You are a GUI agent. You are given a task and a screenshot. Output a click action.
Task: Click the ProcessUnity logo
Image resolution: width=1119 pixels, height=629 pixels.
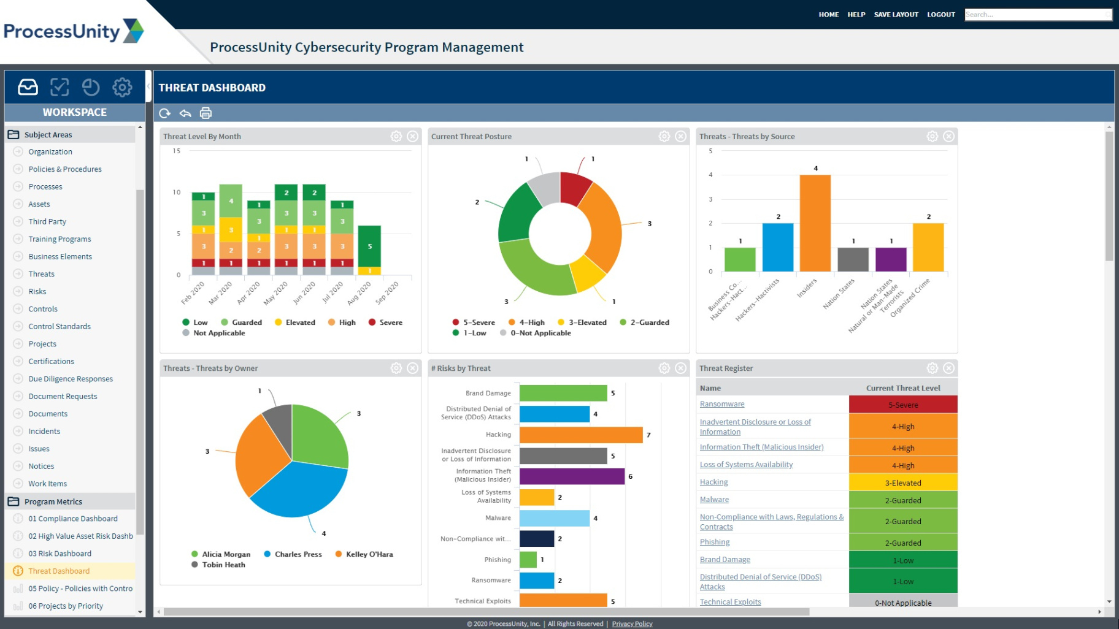coord(74,31)
